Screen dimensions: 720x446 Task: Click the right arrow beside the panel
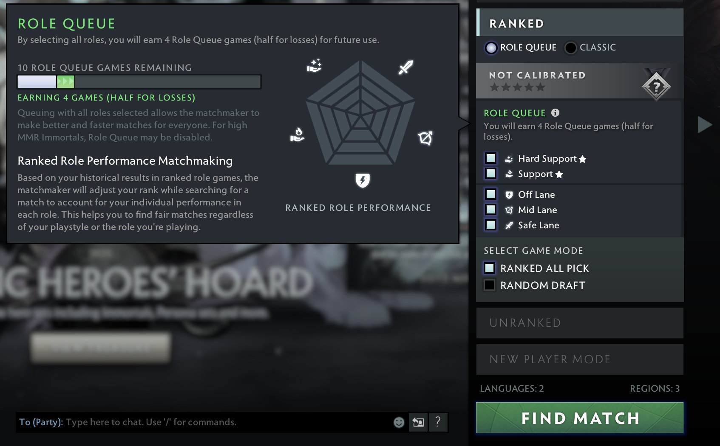pyautogui.click(x=705, y=124)
